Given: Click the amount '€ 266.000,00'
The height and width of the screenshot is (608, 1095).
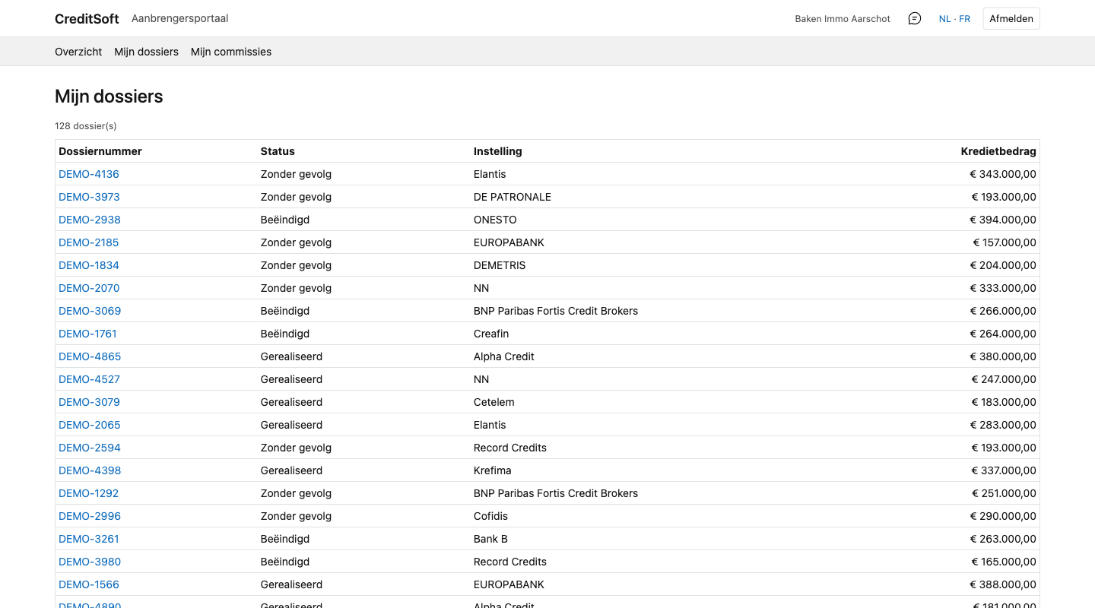Looking at the screenshot, I should click(1003, 311).
